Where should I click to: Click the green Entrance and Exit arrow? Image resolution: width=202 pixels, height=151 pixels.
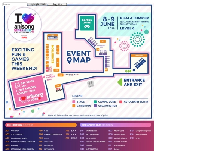click(120, 82)
